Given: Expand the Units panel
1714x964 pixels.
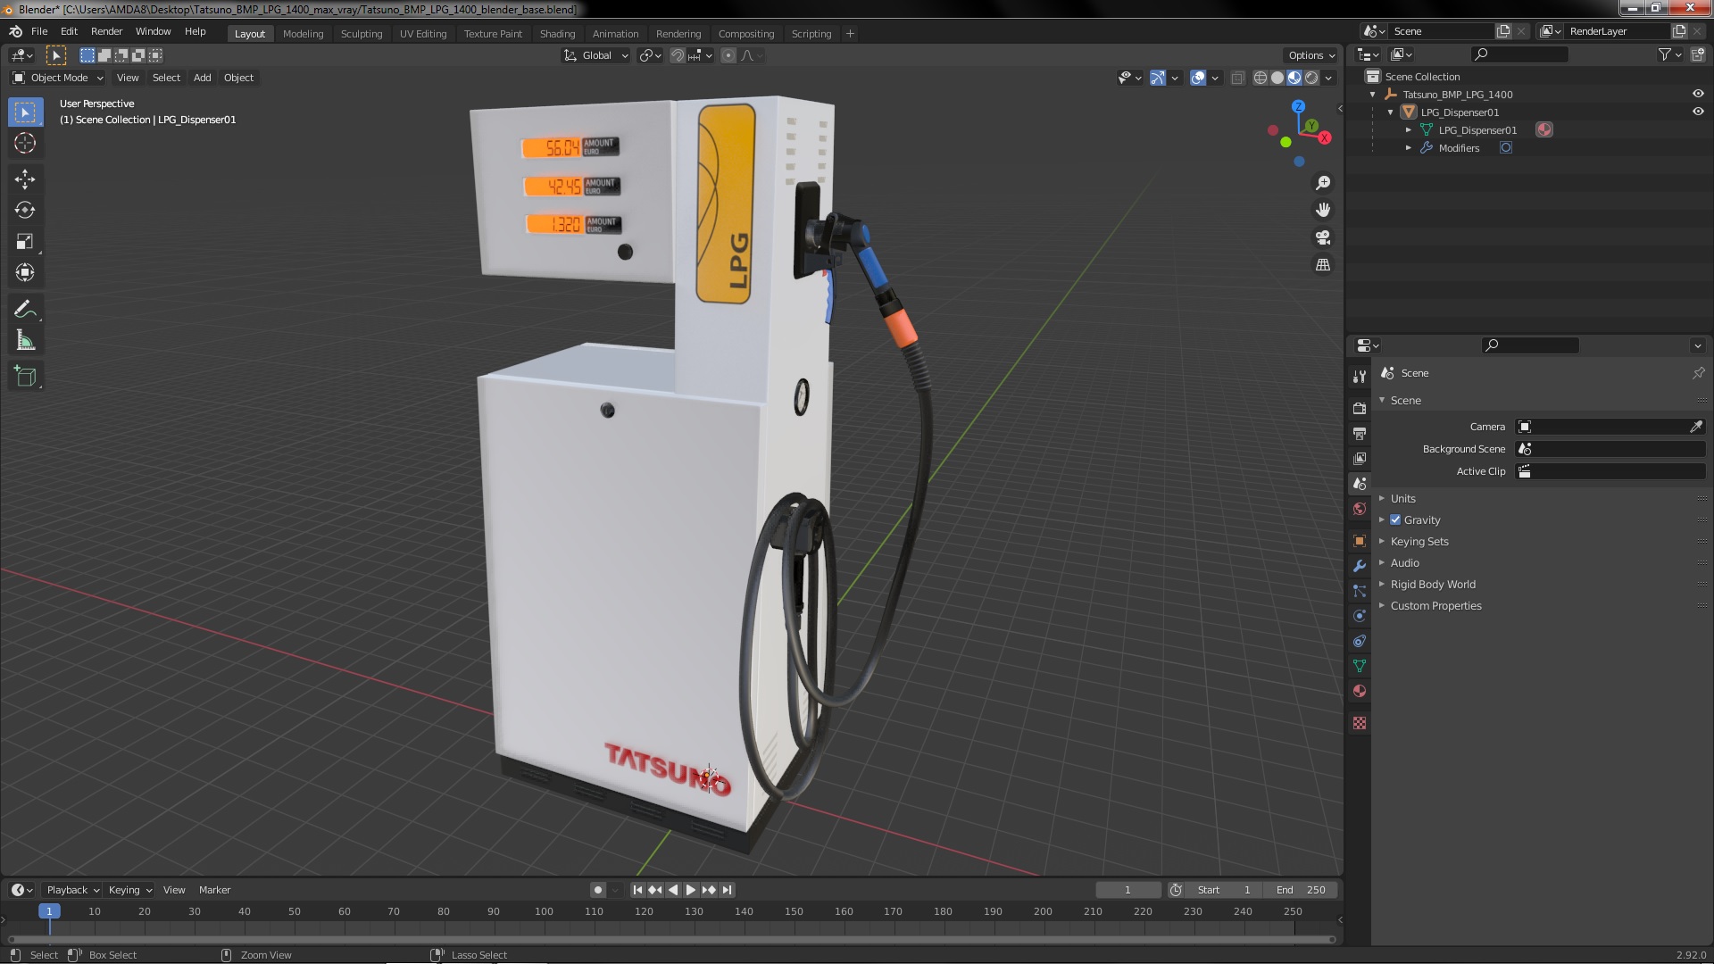Looking at the screenshot, I should (x=1402, y=498).
